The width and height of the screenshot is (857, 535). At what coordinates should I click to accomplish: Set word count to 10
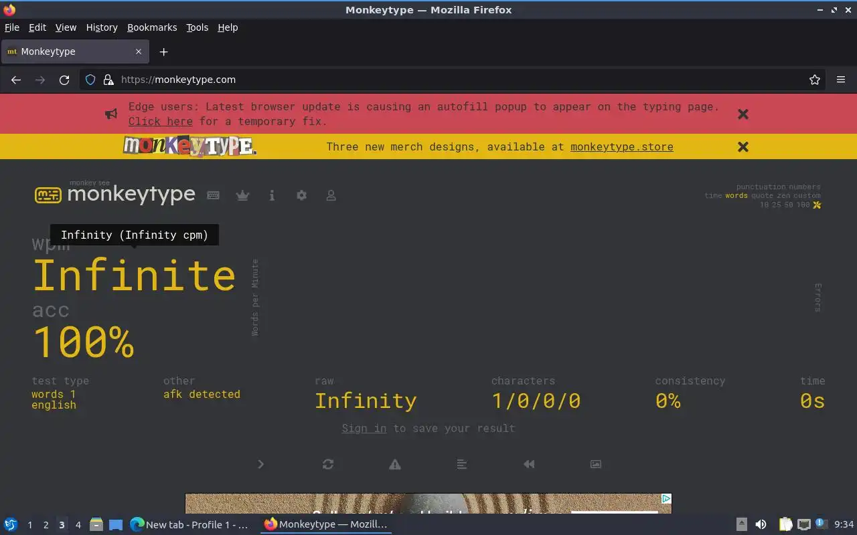pos(765,205)
